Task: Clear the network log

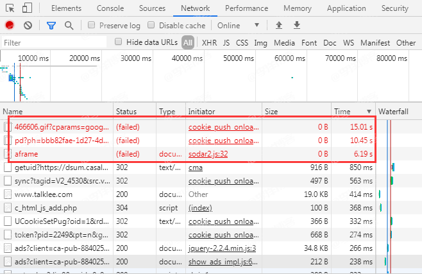Action: 28,26
